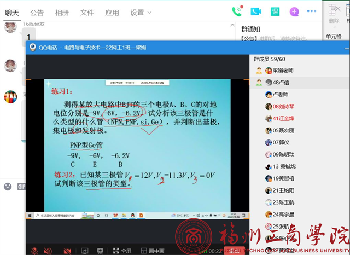Switch to the 公告 tab

pyautogui.click(x=37, y=13)
